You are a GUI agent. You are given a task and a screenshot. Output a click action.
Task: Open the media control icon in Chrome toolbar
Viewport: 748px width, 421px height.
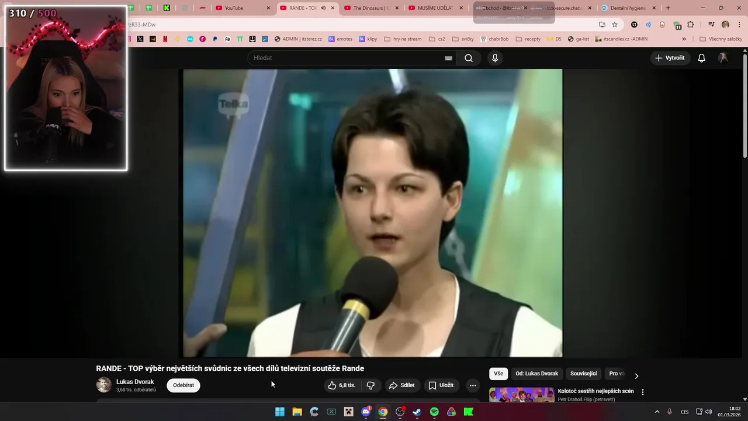[x=711, y=25]
